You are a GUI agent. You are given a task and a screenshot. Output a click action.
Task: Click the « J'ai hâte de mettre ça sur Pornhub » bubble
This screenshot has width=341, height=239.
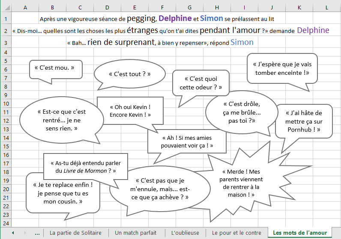click(303, 121)
